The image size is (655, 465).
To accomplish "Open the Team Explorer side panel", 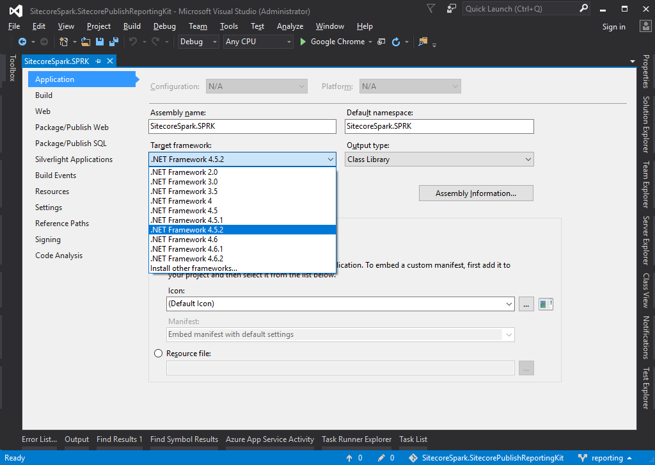I will pos(646,185).
